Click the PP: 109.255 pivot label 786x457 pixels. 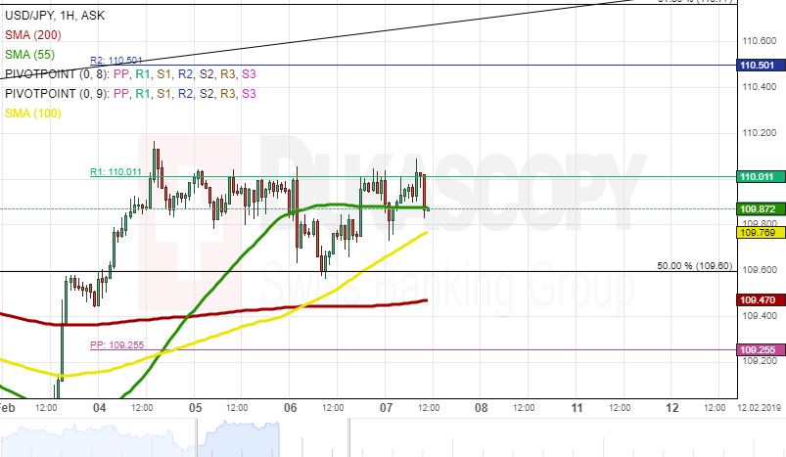pos(116,344)
